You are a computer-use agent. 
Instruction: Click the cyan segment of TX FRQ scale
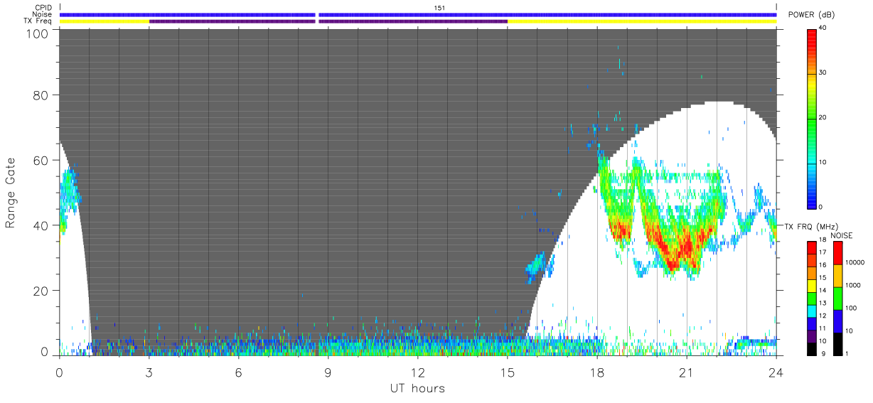[813, 311]
